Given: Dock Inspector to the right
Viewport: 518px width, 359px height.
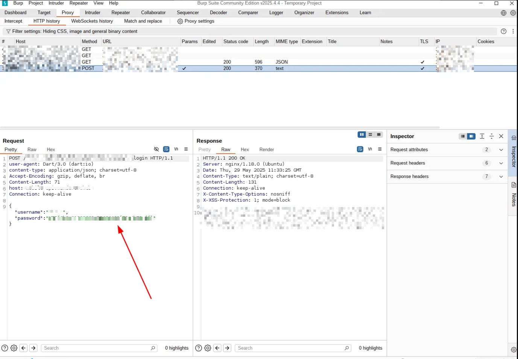Looking at the screenshot, I should [x=471, y=137].
